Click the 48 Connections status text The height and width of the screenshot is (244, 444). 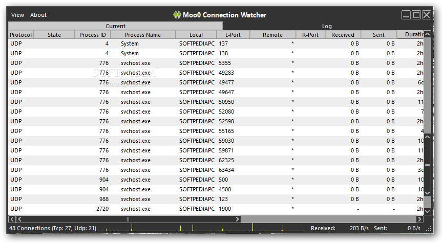point(53,228)
